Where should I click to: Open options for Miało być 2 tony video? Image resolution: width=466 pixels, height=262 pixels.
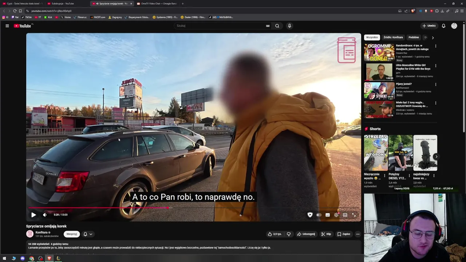pyautogui.click(x=435, y=103)
